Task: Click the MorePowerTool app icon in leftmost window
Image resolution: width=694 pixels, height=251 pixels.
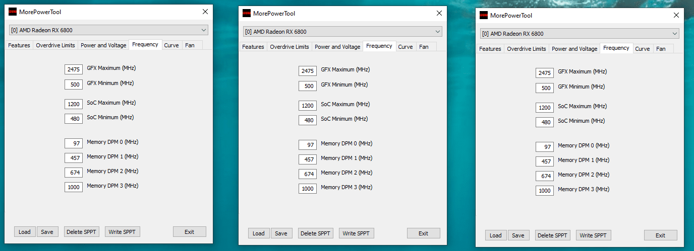Action: click(13, 12)
